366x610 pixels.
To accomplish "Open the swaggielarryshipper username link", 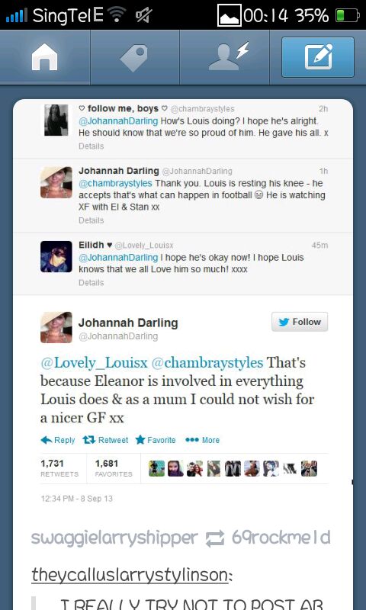I will click(114, 538).
